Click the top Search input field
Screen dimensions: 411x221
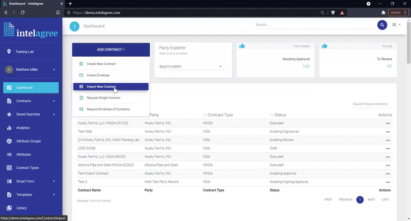[x=315, y=24]
